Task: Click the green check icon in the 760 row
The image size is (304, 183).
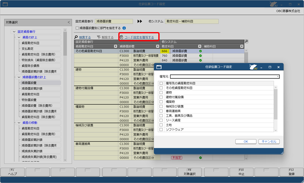Action: [200, 56]
